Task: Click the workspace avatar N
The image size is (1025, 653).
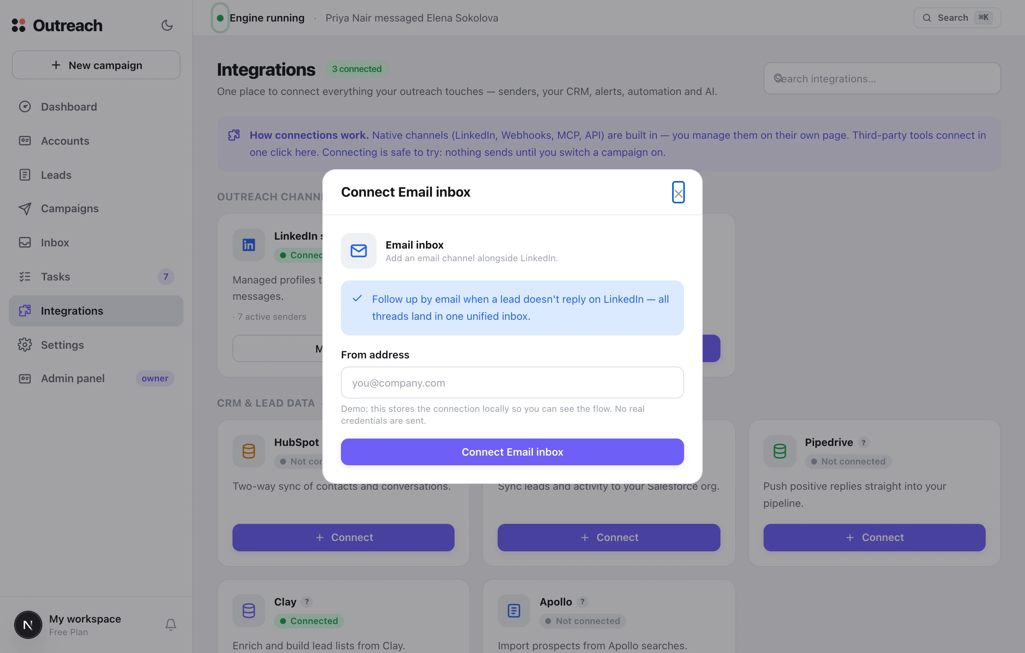Action: coord(28,624)
